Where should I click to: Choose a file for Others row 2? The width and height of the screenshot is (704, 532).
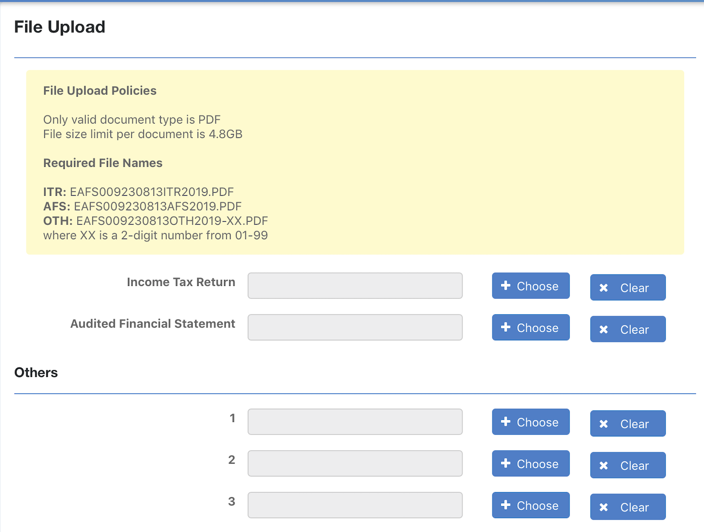531,463
